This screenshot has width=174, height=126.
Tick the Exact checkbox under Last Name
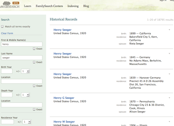34,62
